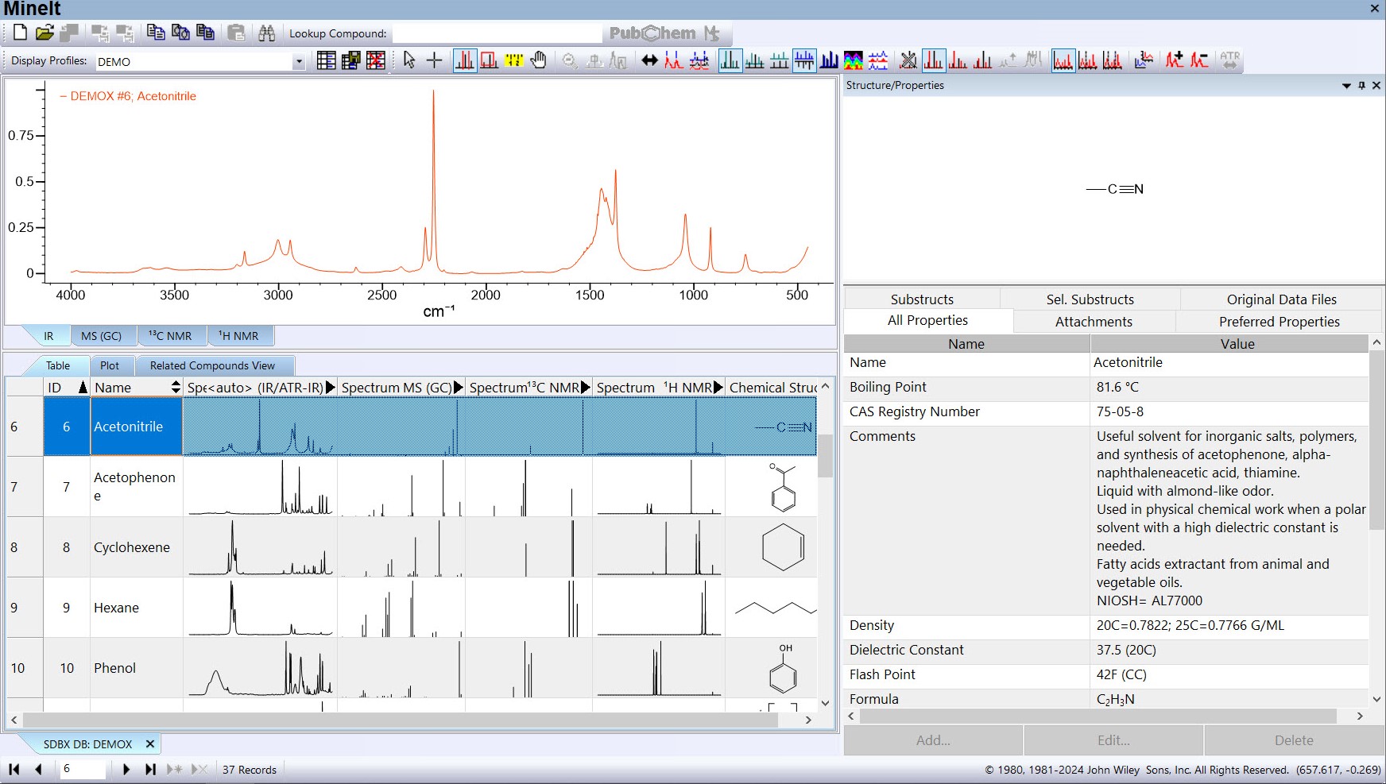Toggle ascending sort on ID column
The image size is (1386, 784).
pos(83,388)
